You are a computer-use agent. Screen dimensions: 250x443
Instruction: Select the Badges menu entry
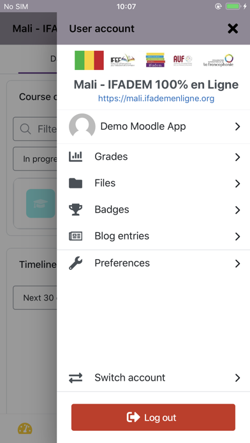tap(154, 209)
